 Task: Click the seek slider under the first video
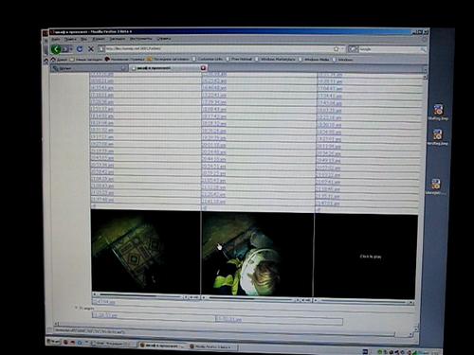[x=139, y=296]
